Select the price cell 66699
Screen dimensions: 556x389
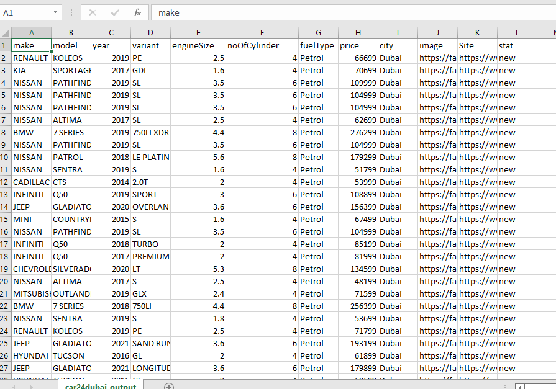pos(358,58)
